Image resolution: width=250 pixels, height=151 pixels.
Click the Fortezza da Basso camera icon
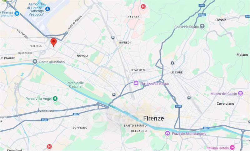[x=136, y=83]
